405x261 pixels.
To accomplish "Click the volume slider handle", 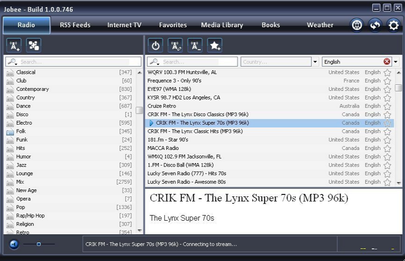I will click(x=39, y=244).
